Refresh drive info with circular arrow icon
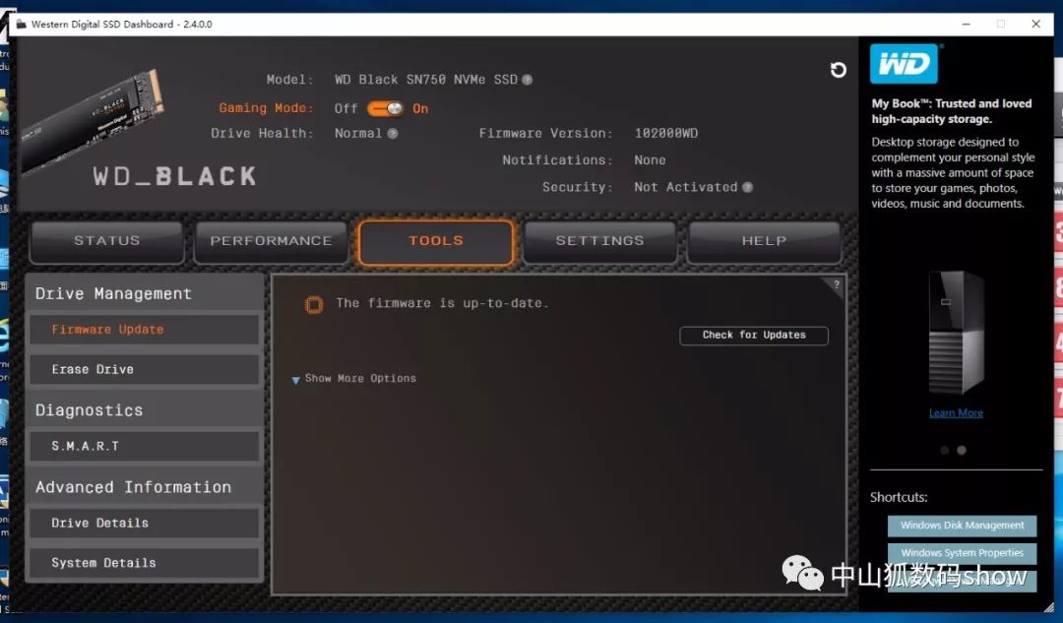 (838, 70)
